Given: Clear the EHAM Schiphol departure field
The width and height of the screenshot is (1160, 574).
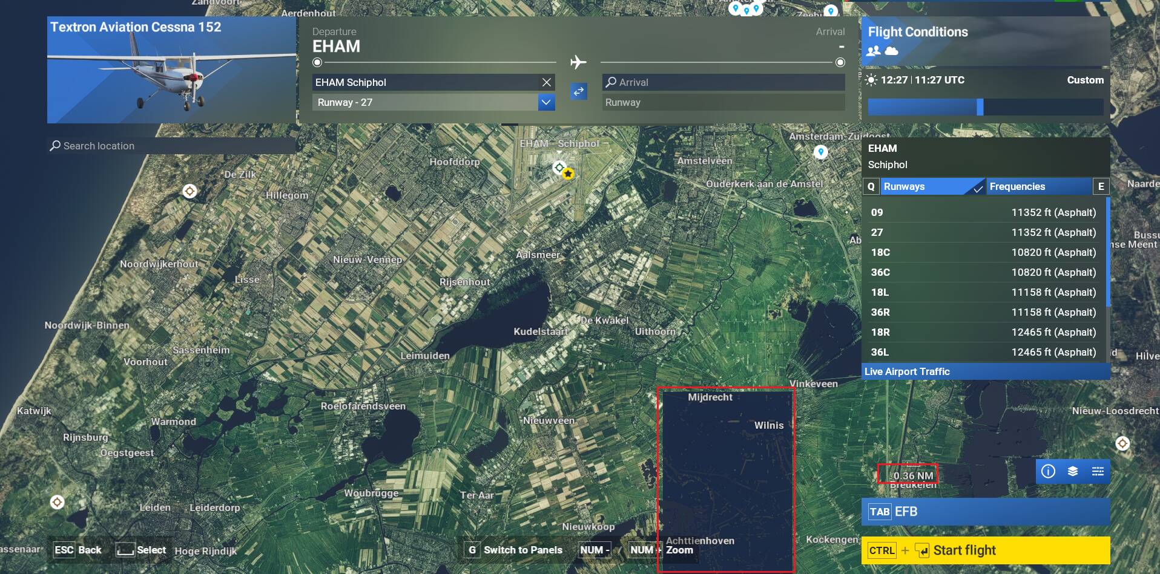Looking at the screenshot, I should [x=547, y=82].
